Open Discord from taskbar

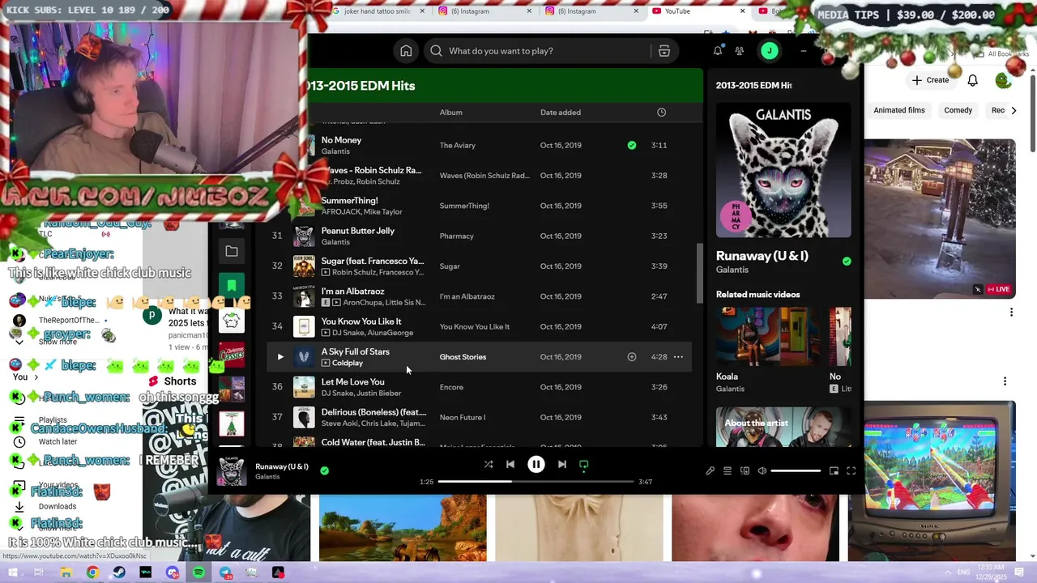(x=172, y=572)
